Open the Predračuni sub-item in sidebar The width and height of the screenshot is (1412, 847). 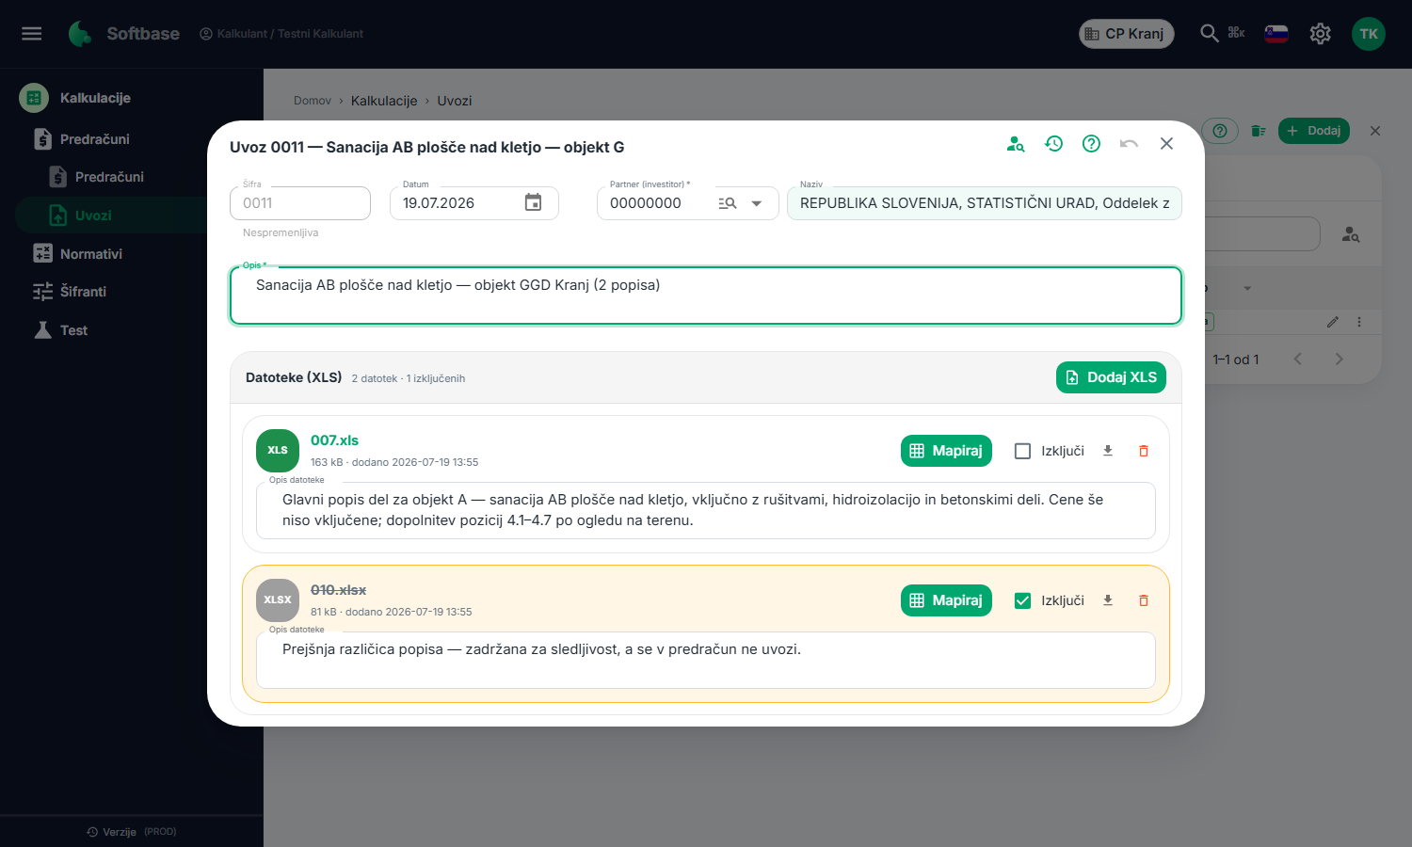click(x=109, y=177)
